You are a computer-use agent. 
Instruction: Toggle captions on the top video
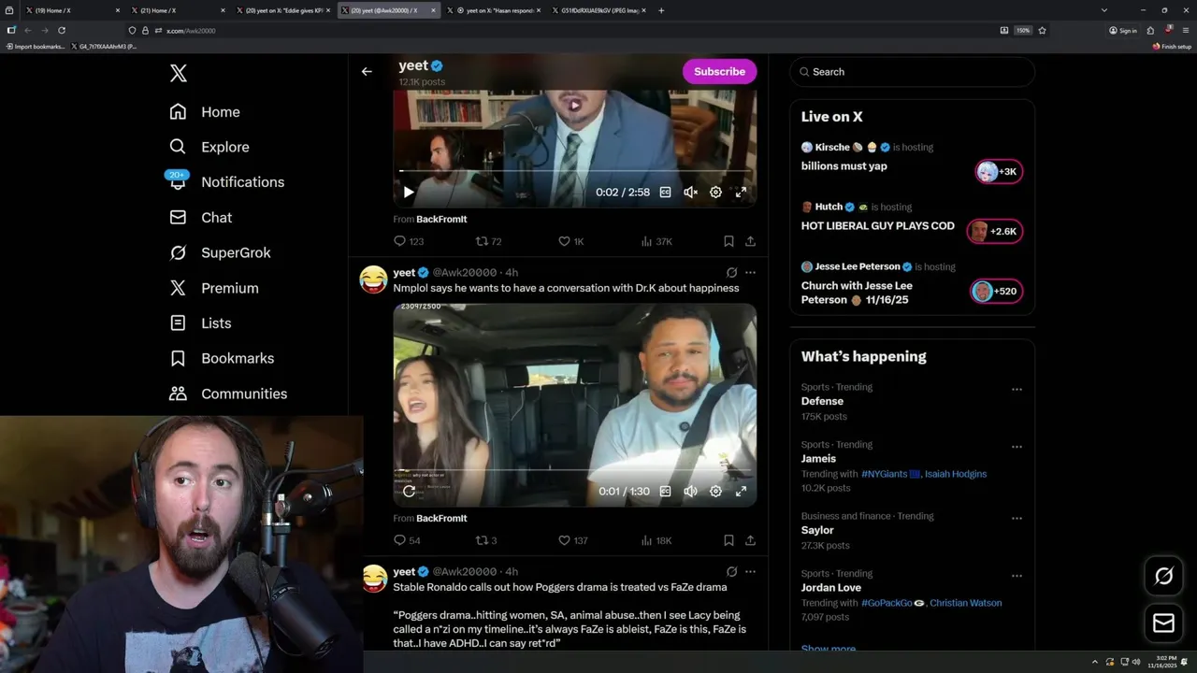666,193
